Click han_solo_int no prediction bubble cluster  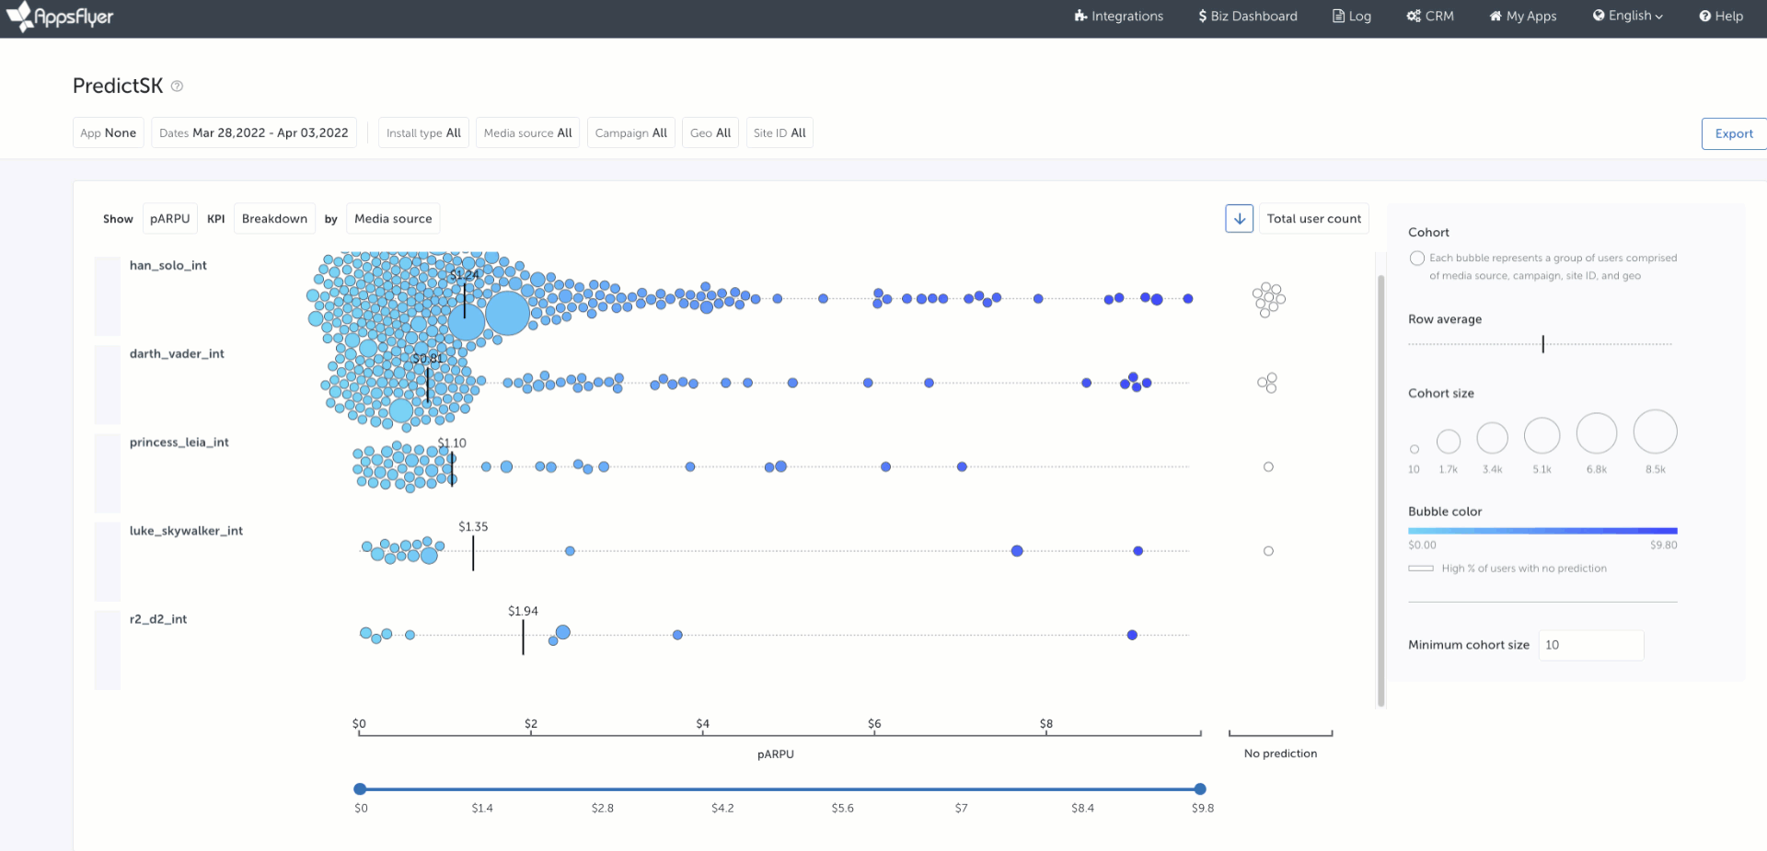tap(1268, 300)
